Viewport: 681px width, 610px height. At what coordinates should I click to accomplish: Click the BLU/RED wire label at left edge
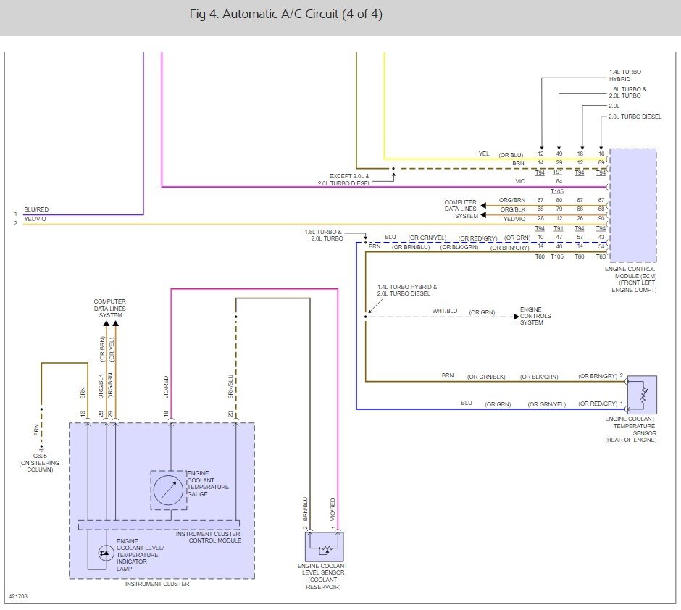pyautogui.click(x=36, y=209)
